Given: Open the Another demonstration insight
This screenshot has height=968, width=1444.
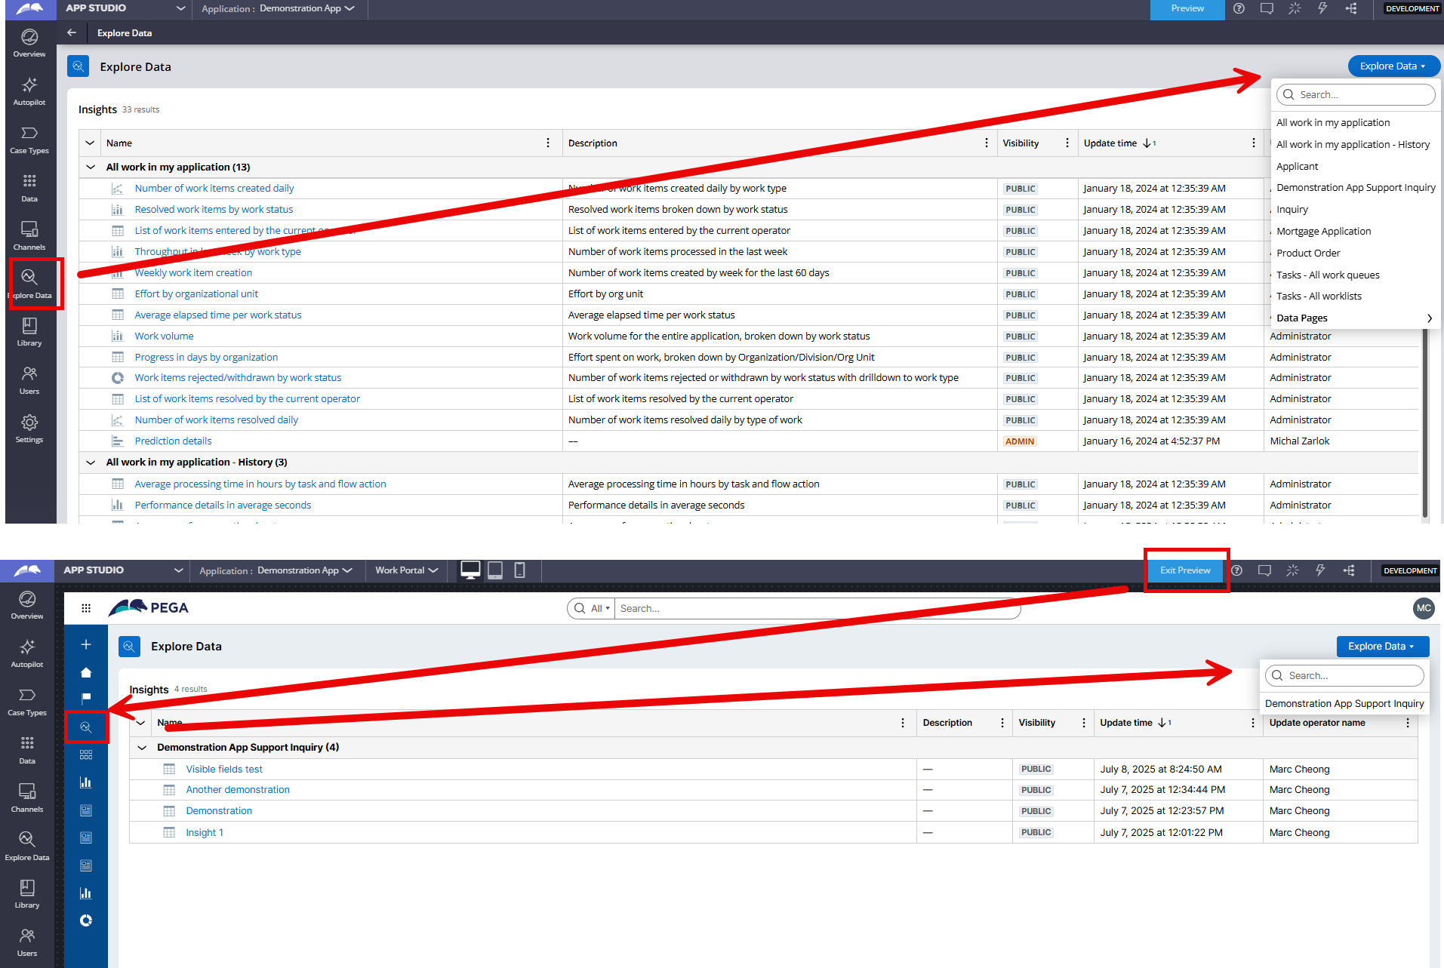Looking at the screenshot, I should click(x=238, y=790).
